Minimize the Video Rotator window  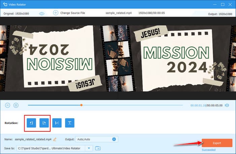tap(215, 4)
